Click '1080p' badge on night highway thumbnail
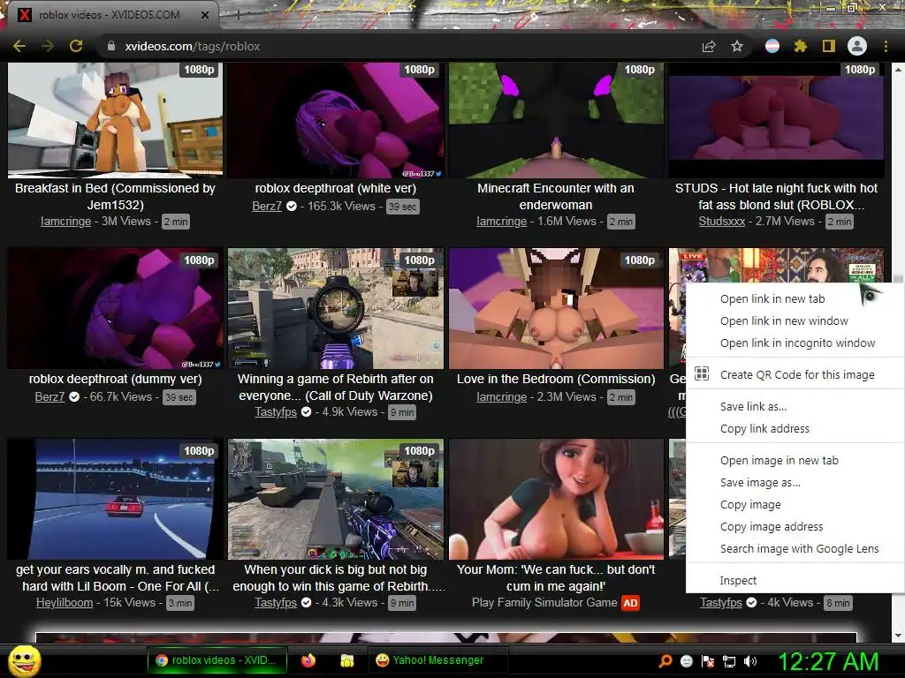This screenshot has height=678, width=905. point(199,451)
